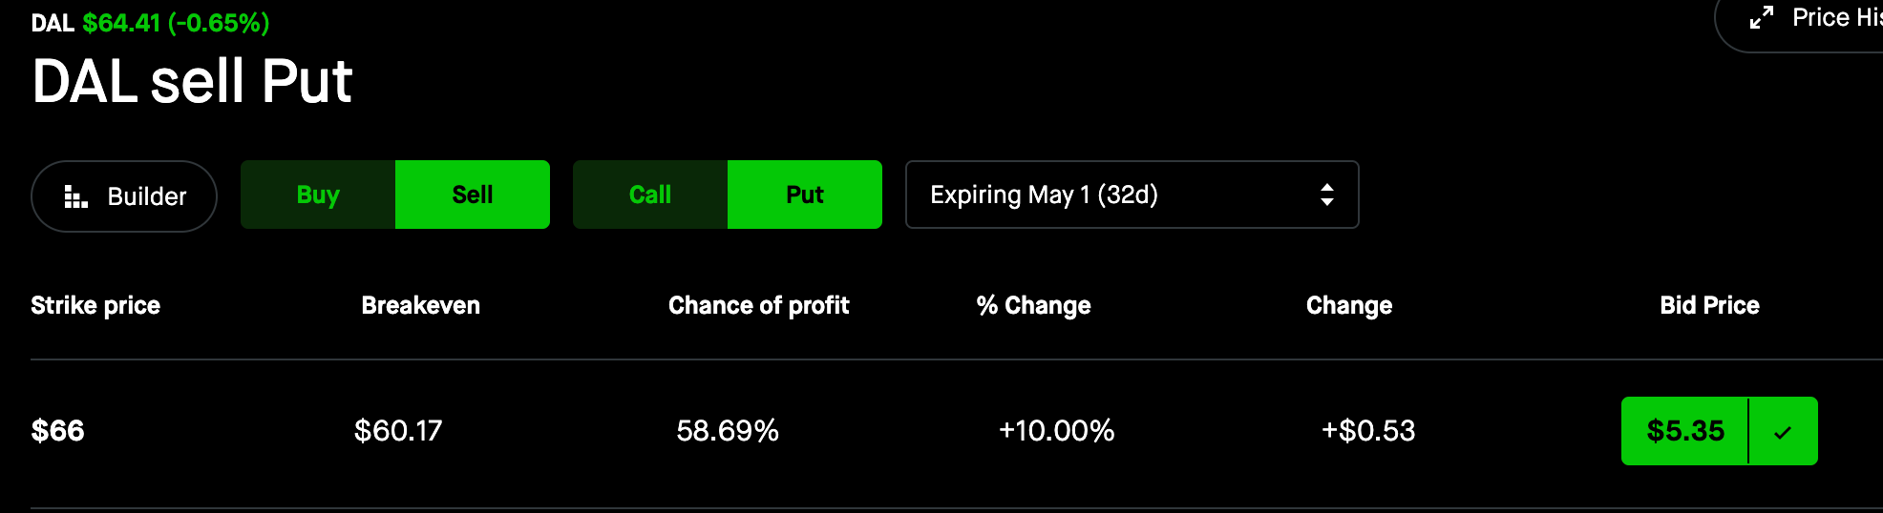
Task: Select the $5.35 bid price button
Action: point(1685,431)
